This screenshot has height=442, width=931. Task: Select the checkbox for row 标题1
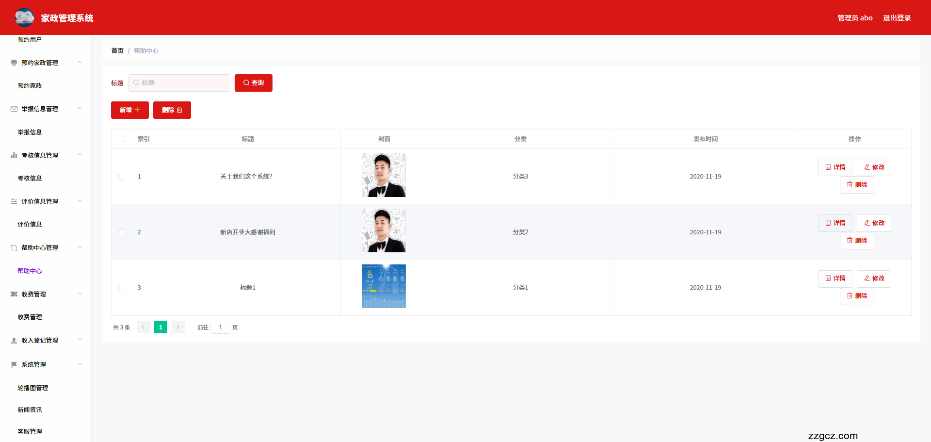click(122, 288)
